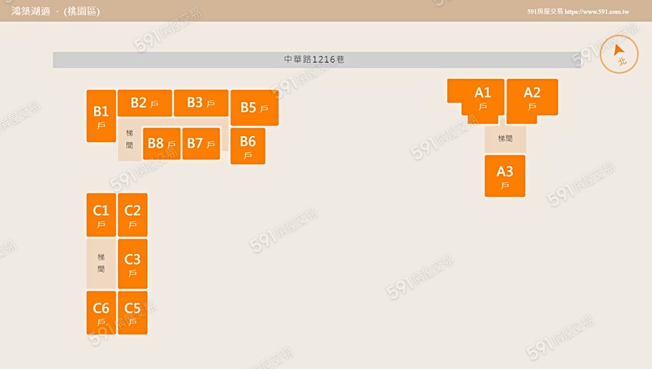Choose unit C6 block
This screenshot has height=369, width=652.
[101, 313]
